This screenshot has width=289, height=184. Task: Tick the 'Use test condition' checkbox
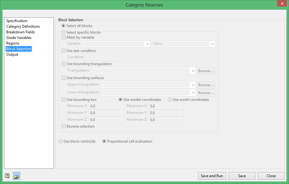coord(64,51)
